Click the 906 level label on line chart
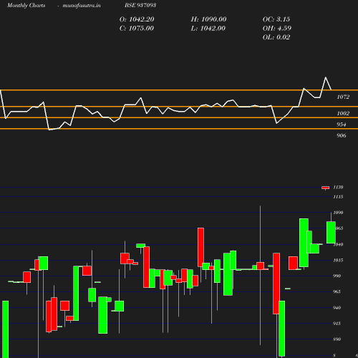The height and width of the screenshot is (358, 358). (342, 135)
